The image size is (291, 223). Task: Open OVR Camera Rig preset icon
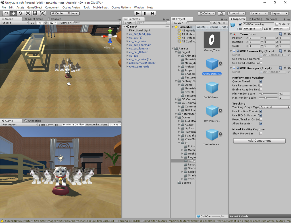coord(285,51)
